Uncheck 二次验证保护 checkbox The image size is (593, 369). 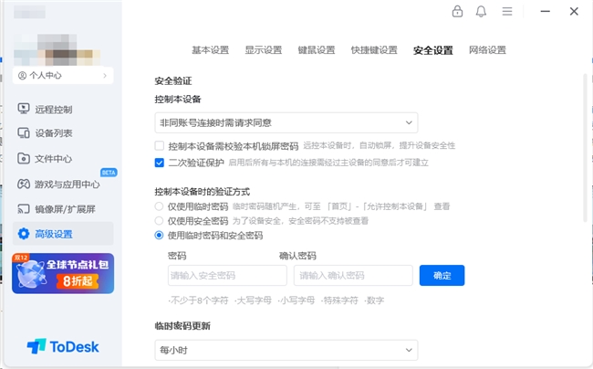click(160, 163)
